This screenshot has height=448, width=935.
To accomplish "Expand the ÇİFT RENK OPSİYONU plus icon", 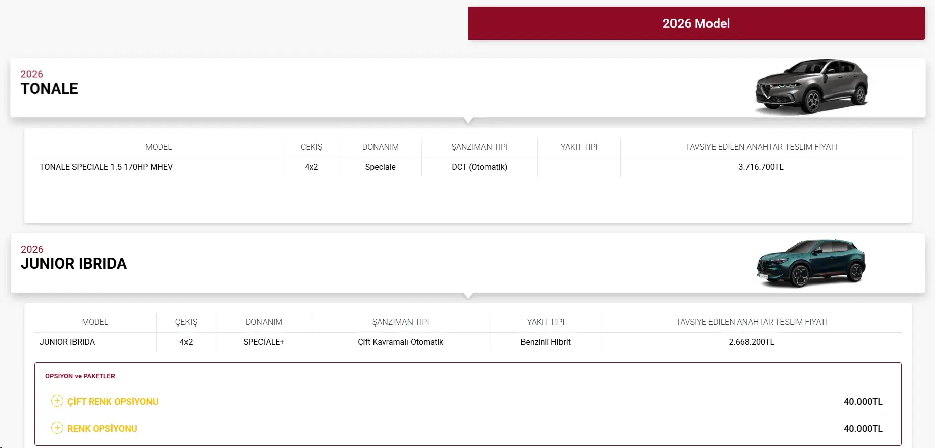I will click(57, 401).
